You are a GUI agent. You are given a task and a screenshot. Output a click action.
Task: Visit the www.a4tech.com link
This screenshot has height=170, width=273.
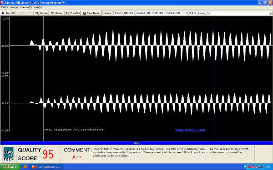(x=190, y=130)
